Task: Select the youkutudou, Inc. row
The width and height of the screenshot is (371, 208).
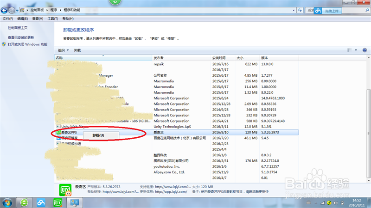Action: point(177,166)
